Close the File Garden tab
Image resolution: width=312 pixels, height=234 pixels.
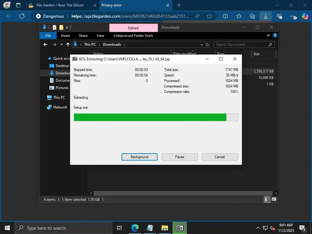point(95,5)
